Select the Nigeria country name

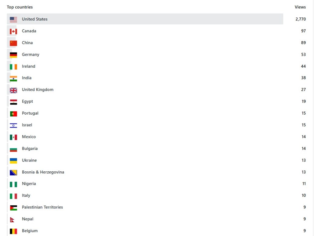(x=29, y=184)
